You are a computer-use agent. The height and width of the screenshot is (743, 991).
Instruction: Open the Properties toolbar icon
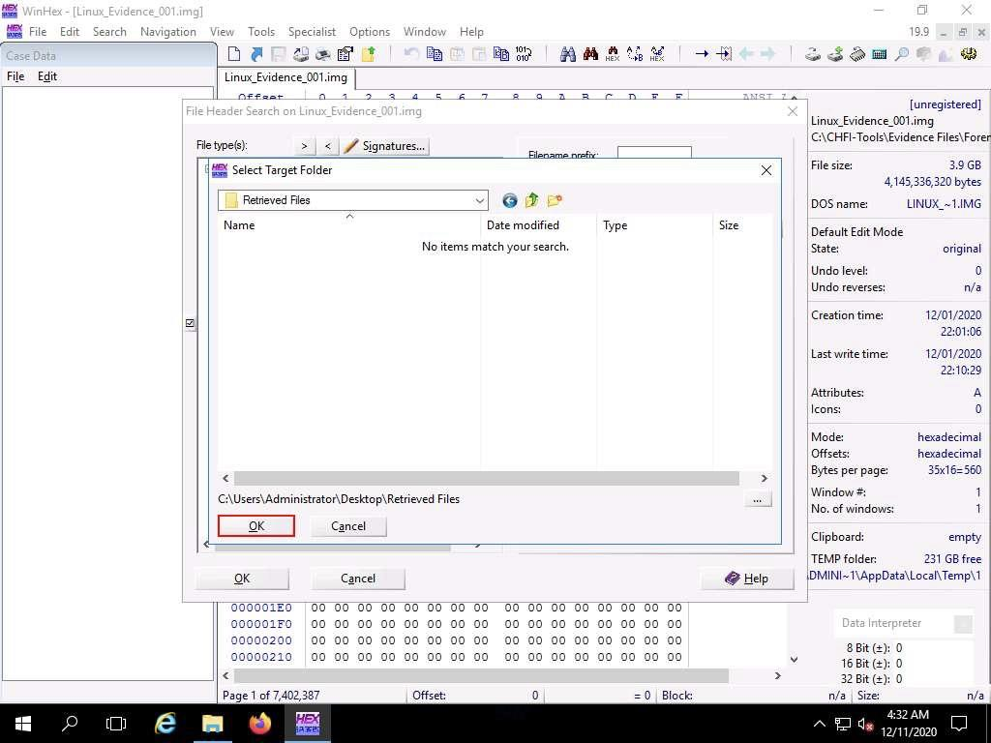click(x=345, y=54)
